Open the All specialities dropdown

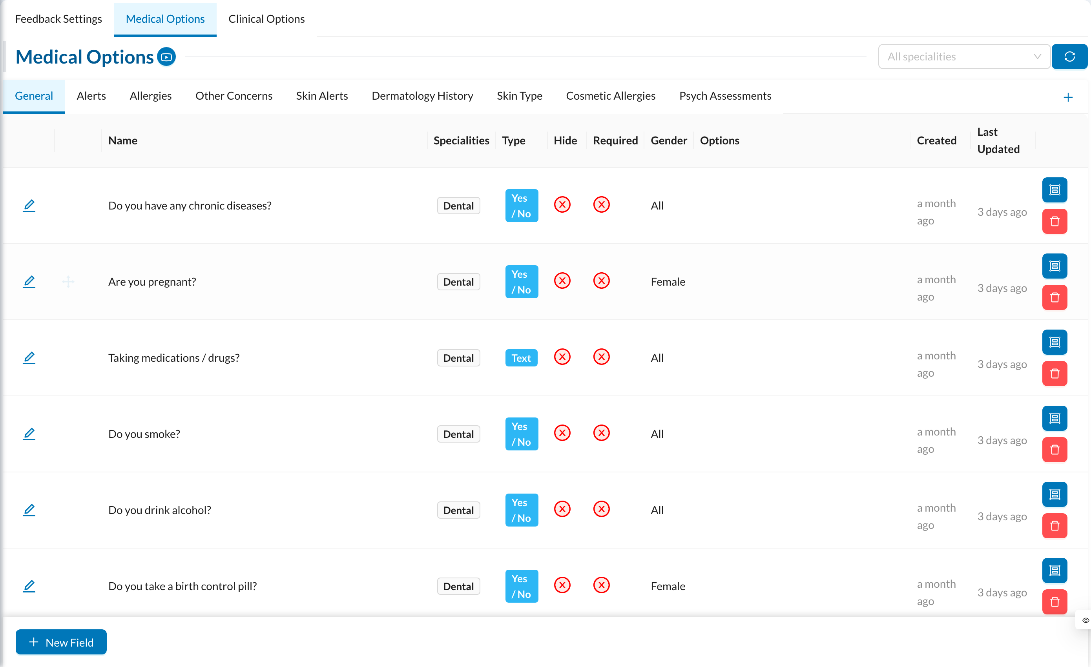(963, 56)
